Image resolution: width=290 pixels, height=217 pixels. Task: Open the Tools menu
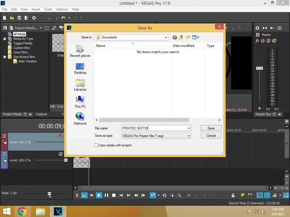48,9
